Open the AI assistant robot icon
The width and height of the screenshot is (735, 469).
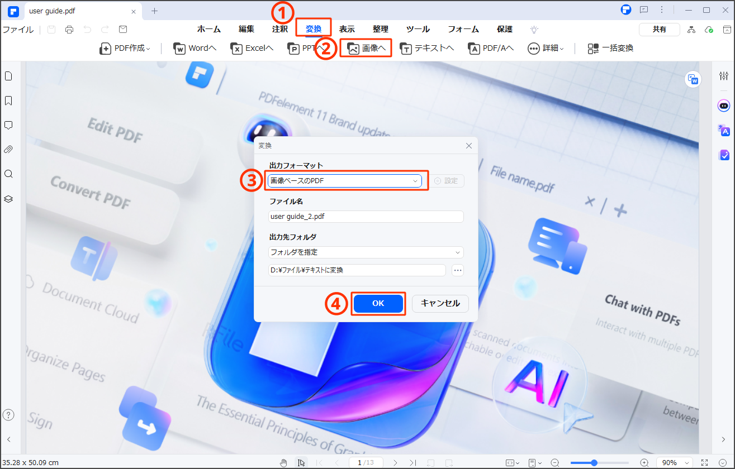point(724,105)
